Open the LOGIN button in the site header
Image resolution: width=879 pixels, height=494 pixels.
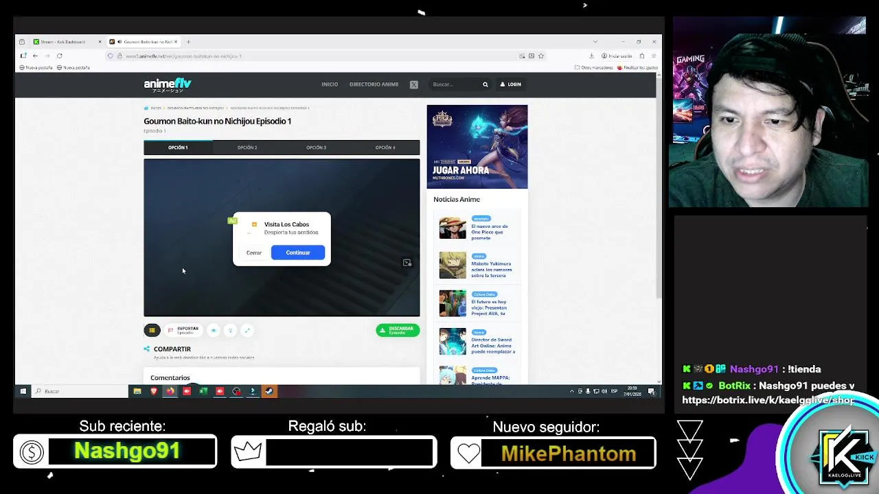[510, 84]
